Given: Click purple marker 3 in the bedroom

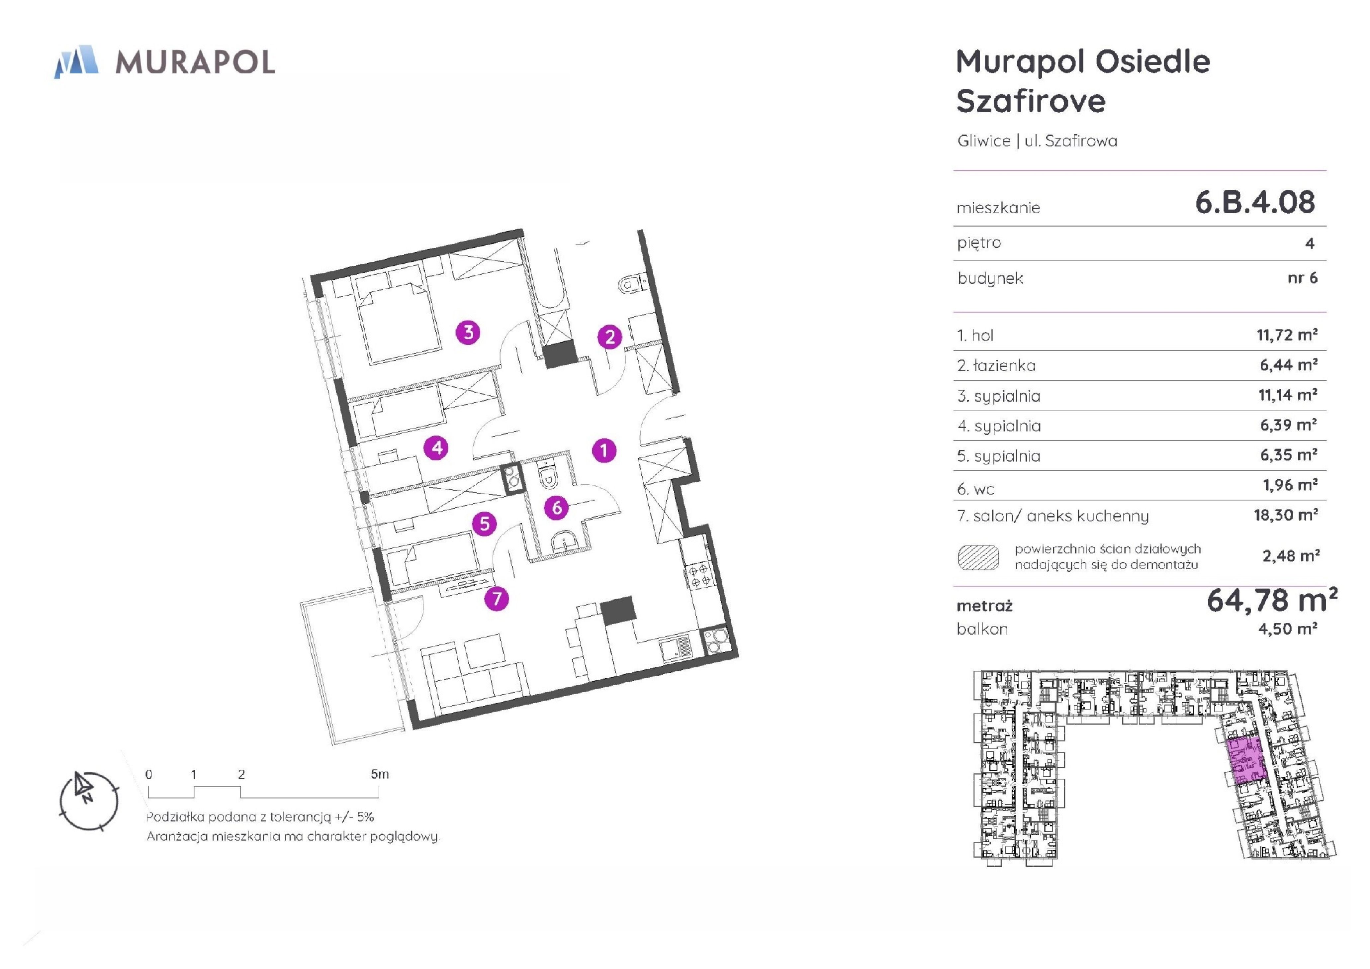Looking at the screenshot, I should pyautogui.click(x=468, y=332).
